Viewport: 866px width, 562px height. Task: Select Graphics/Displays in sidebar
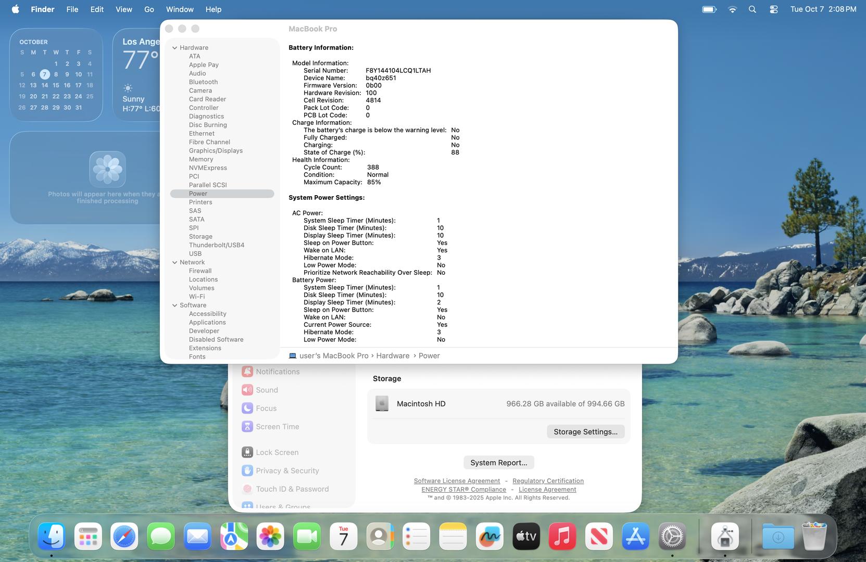tap(216, 151)
